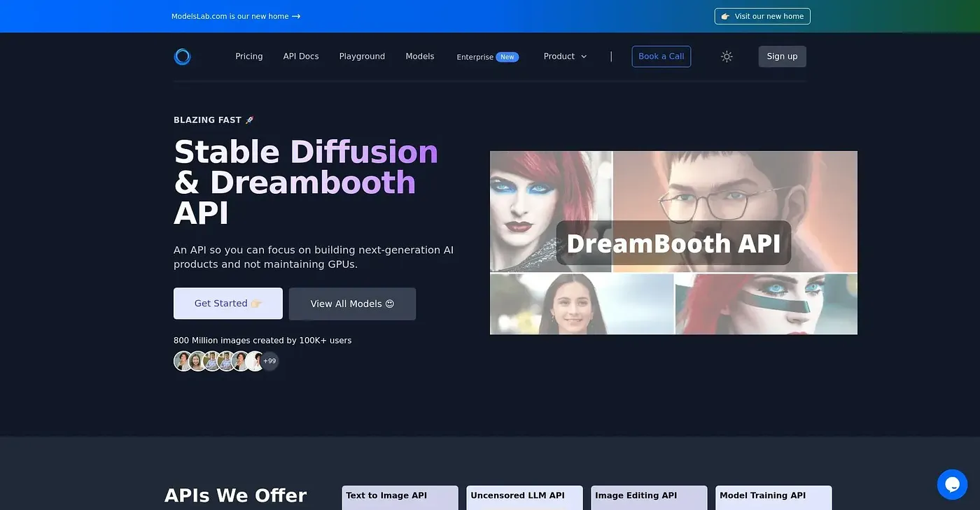Click the View All Models button

pyautogui.click(x=352, y=304)
